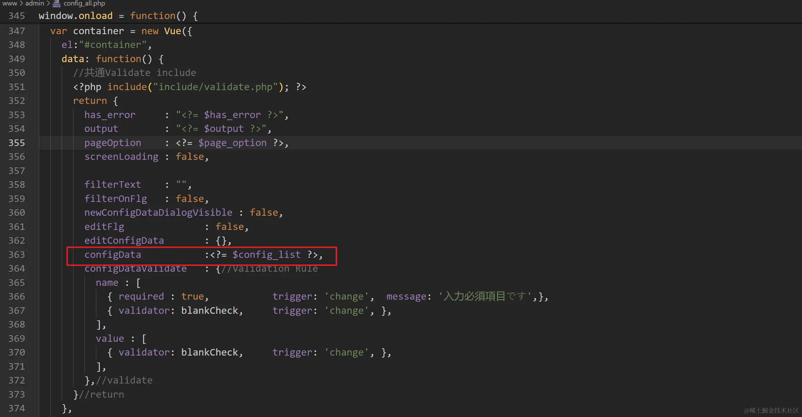
Task: Click line number 363 in gutter
Action: pyautogui.click(x=17, y=255)
